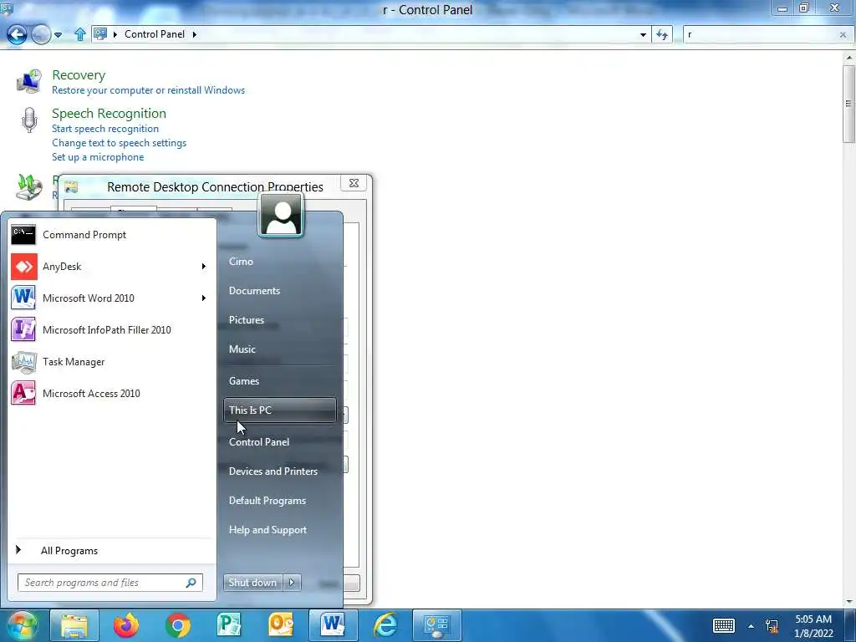Image resolution: width=856 pixels, height=642 pixels.
Task: Open Cimo user folder
Action: (241, 262)
